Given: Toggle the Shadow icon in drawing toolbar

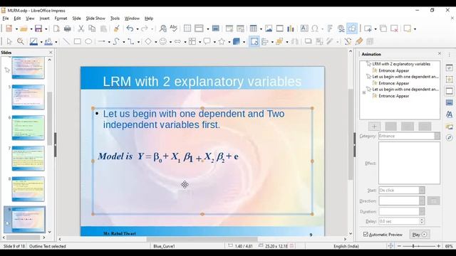Looking at the screenshot, I should (308, 41).
